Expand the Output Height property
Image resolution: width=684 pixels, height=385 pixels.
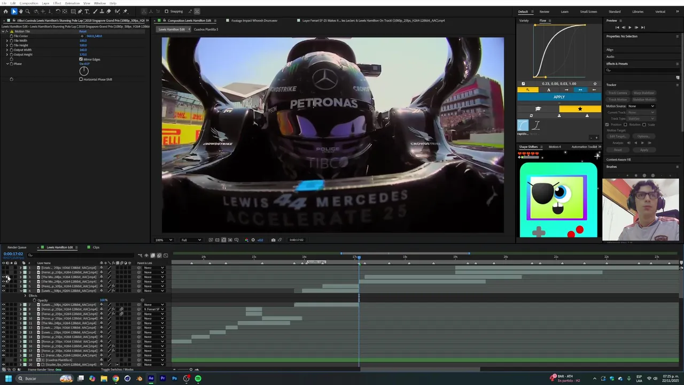(x=7, y=55)
